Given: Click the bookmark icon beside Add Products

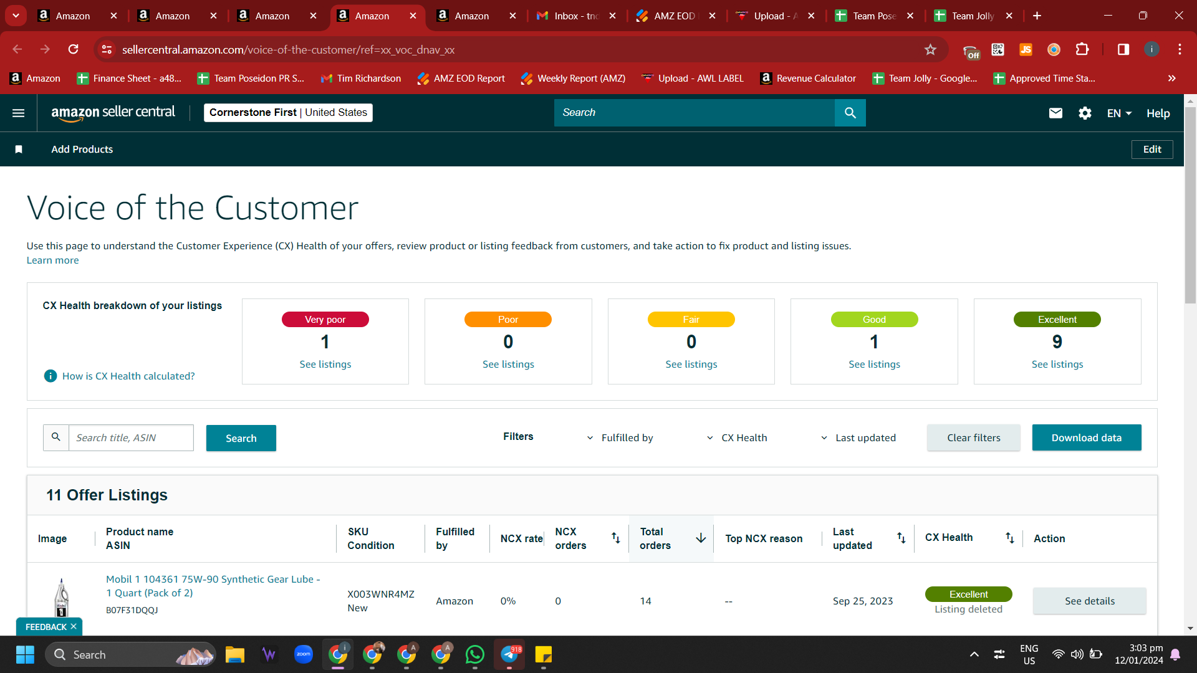Looking at the screenshot, I should [19, 150].
